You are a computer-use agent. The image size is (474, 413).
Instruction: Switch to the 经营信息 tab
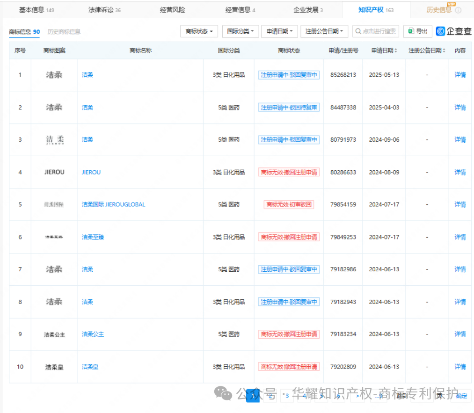pos(241,10)
